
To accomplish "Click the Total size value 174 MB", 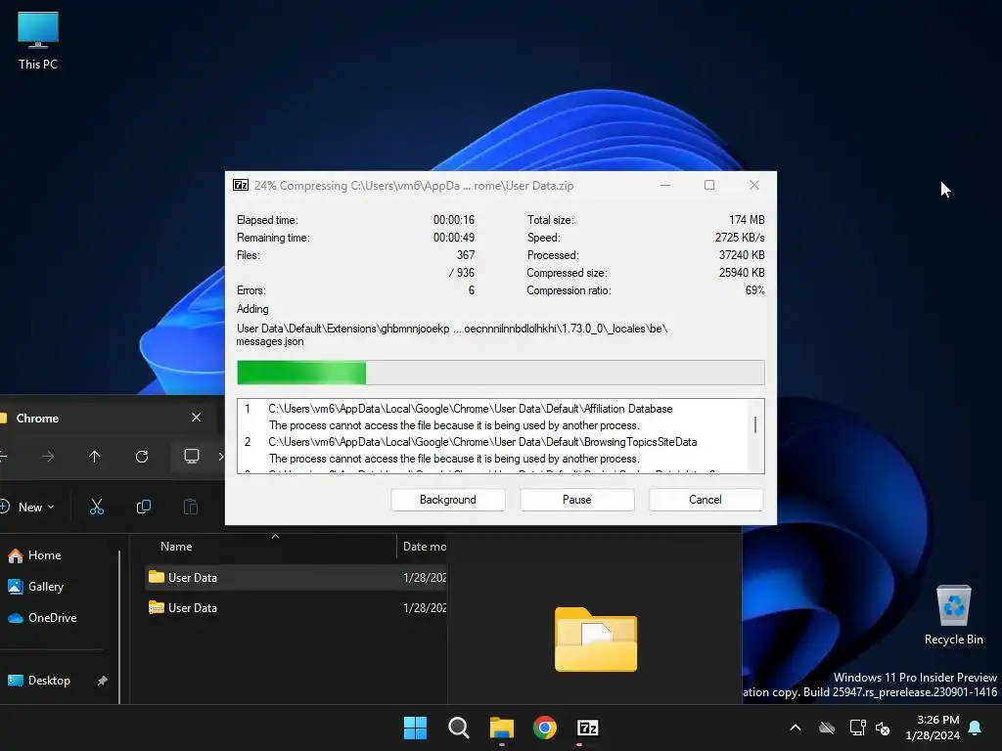I will click(747, 220).
